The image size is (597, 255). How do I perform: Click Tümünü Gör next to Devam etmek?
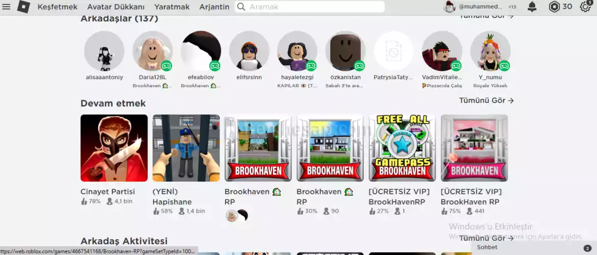[x=486, y=100]
